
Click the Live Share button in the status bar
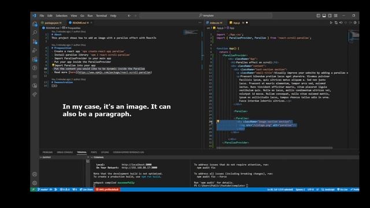86,190
